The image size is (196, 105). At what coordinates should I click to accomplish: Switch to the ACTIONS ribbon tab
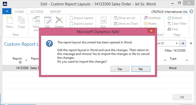pyautogui.click(x=37, y=12)
